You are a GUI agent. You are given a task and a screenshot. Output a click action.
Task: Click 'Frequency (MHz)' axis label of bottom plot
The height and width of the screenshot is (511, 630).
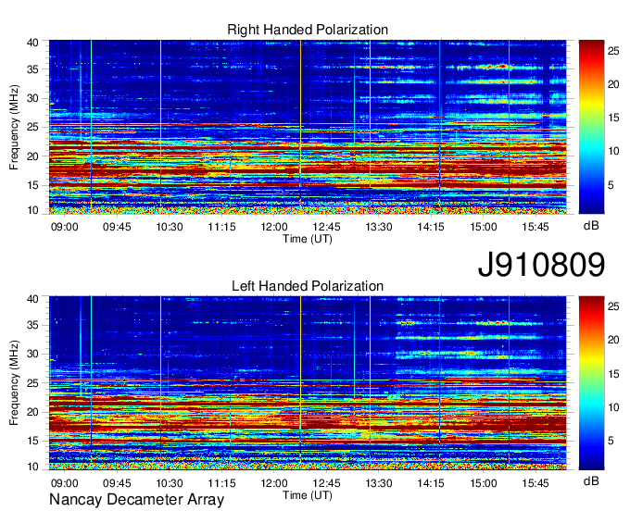point(14,383)
